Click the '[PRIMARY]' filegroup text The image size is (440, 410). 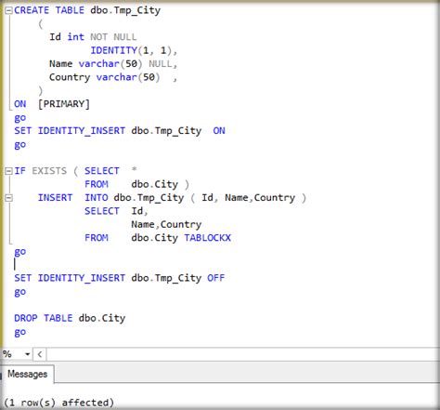64,104
